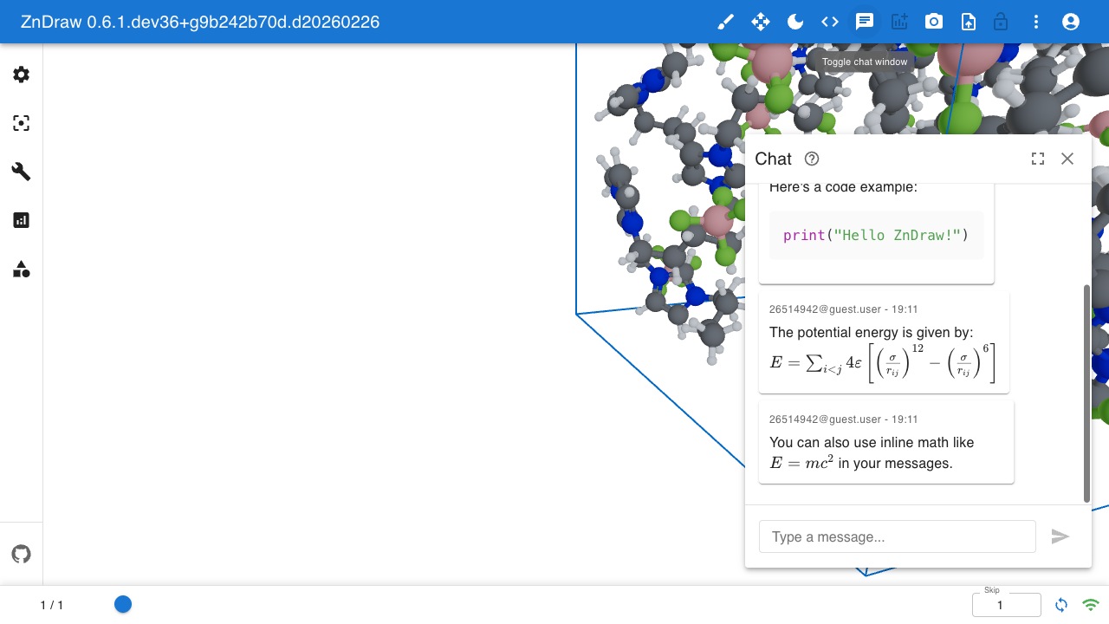The height and width of the screenshot is (624, 1109).
Task: Open the selection tool in sidebar
Action: [x=22, y=123]
